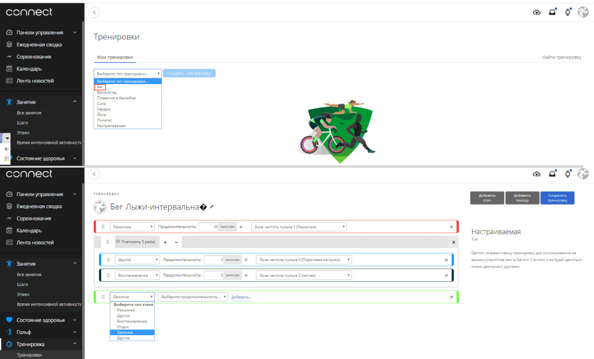Open Лента новостей in the lower sidebar
This screenshot has width=594, height=359.
click(35, 242)
